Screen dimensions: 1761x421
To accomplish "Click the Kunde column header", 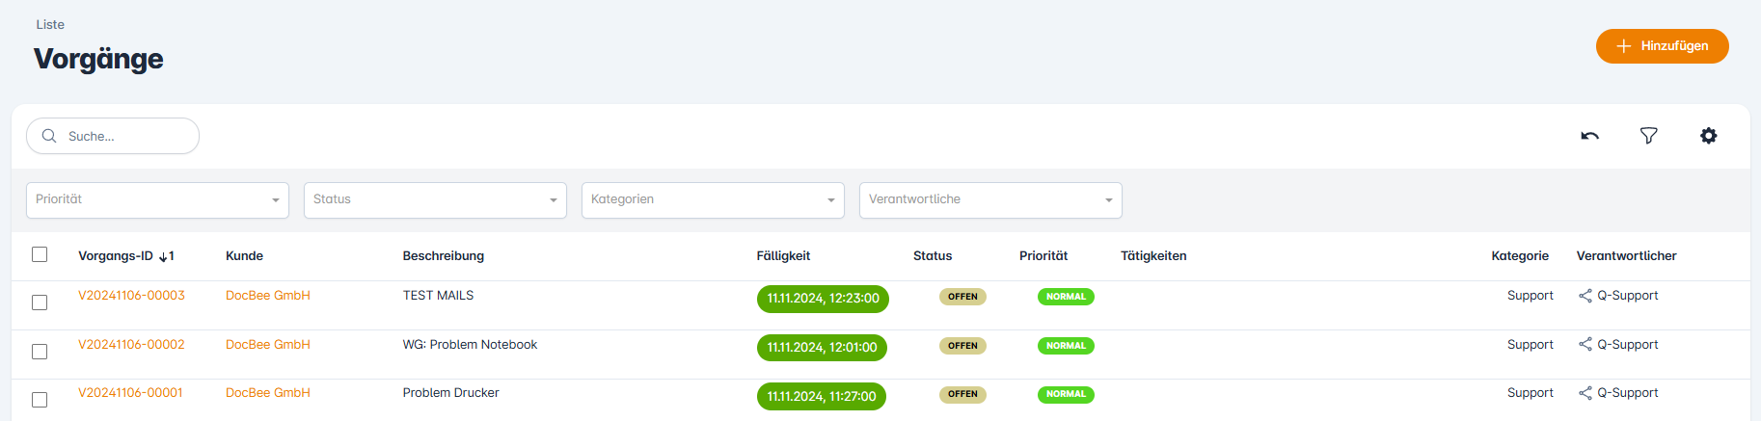I will click(x=244, y=256).
